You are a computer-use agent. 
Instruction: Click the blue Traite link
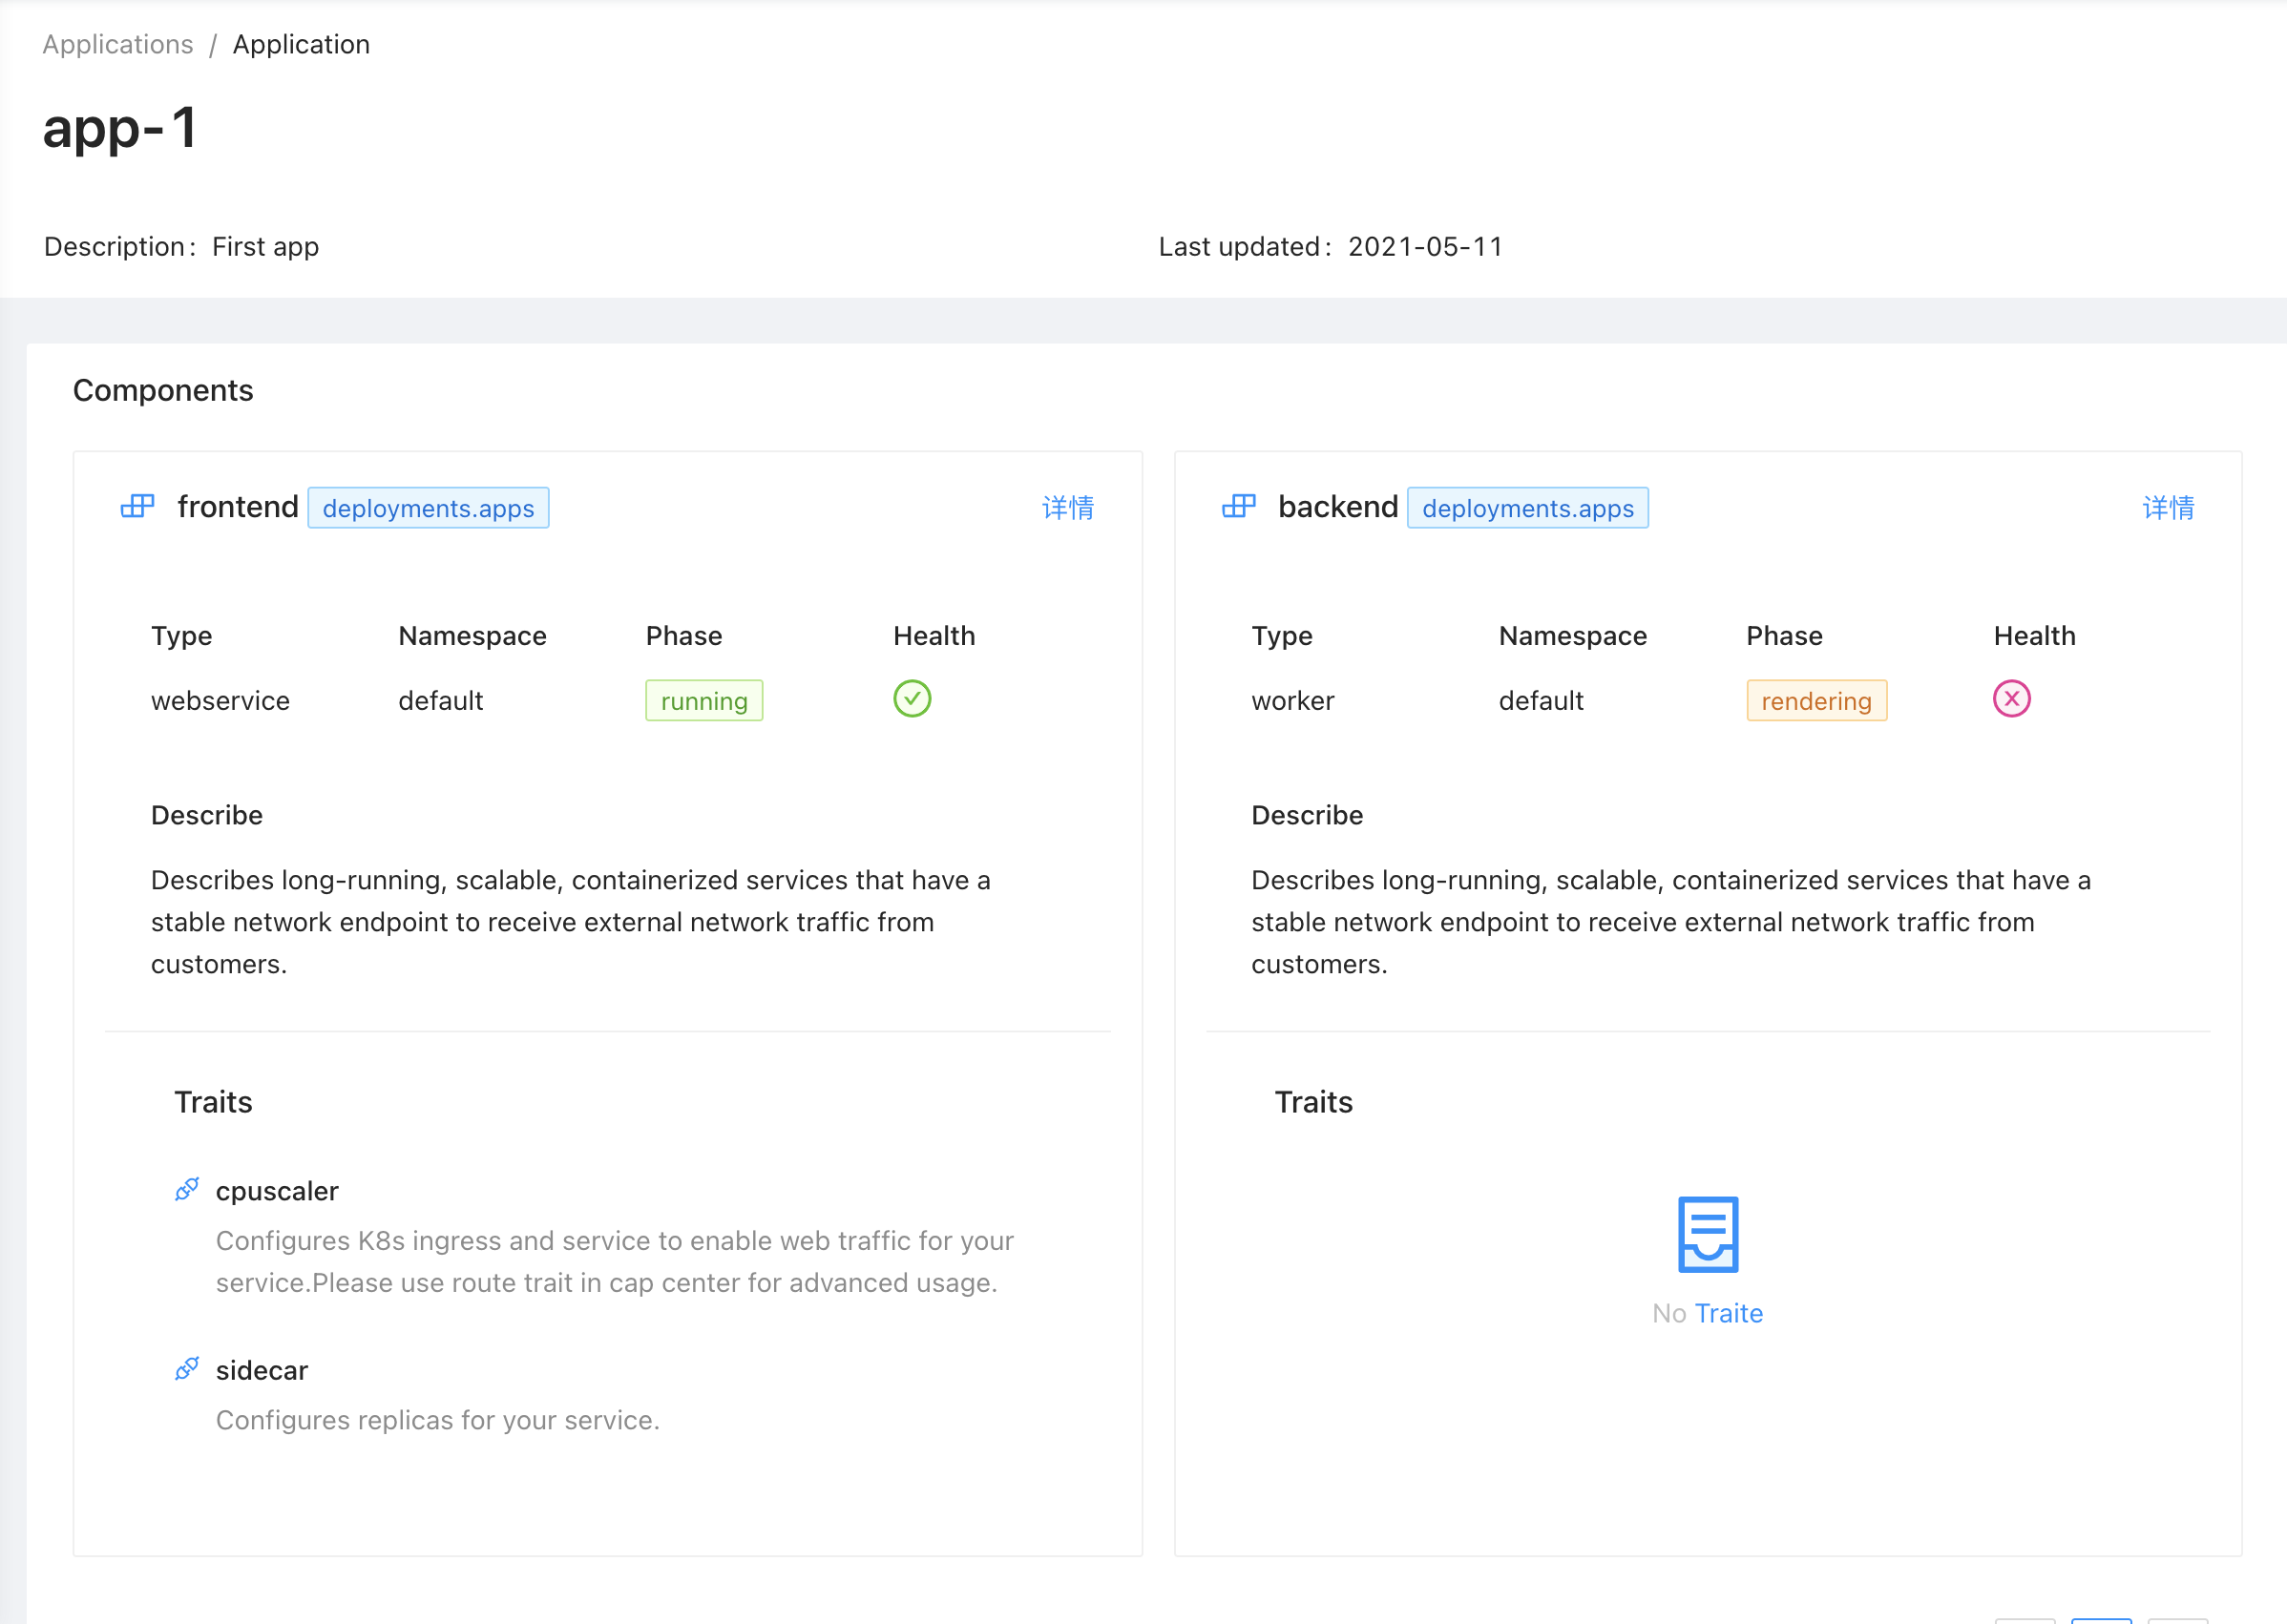(x=1728, y=1313)
